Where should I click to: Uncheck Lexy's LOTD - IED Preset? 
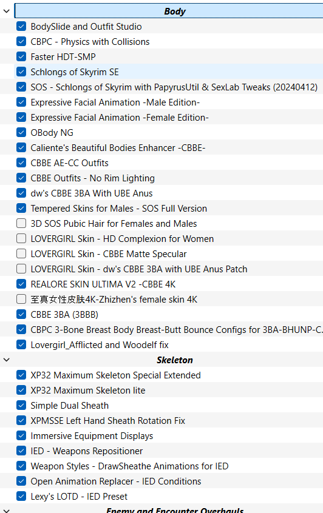tap(21, 496)
